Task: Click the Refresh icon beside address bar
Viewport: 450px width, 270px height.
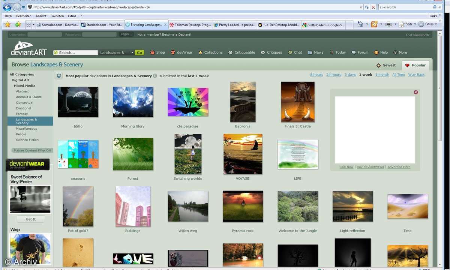Action: click(x=366, y=7)
